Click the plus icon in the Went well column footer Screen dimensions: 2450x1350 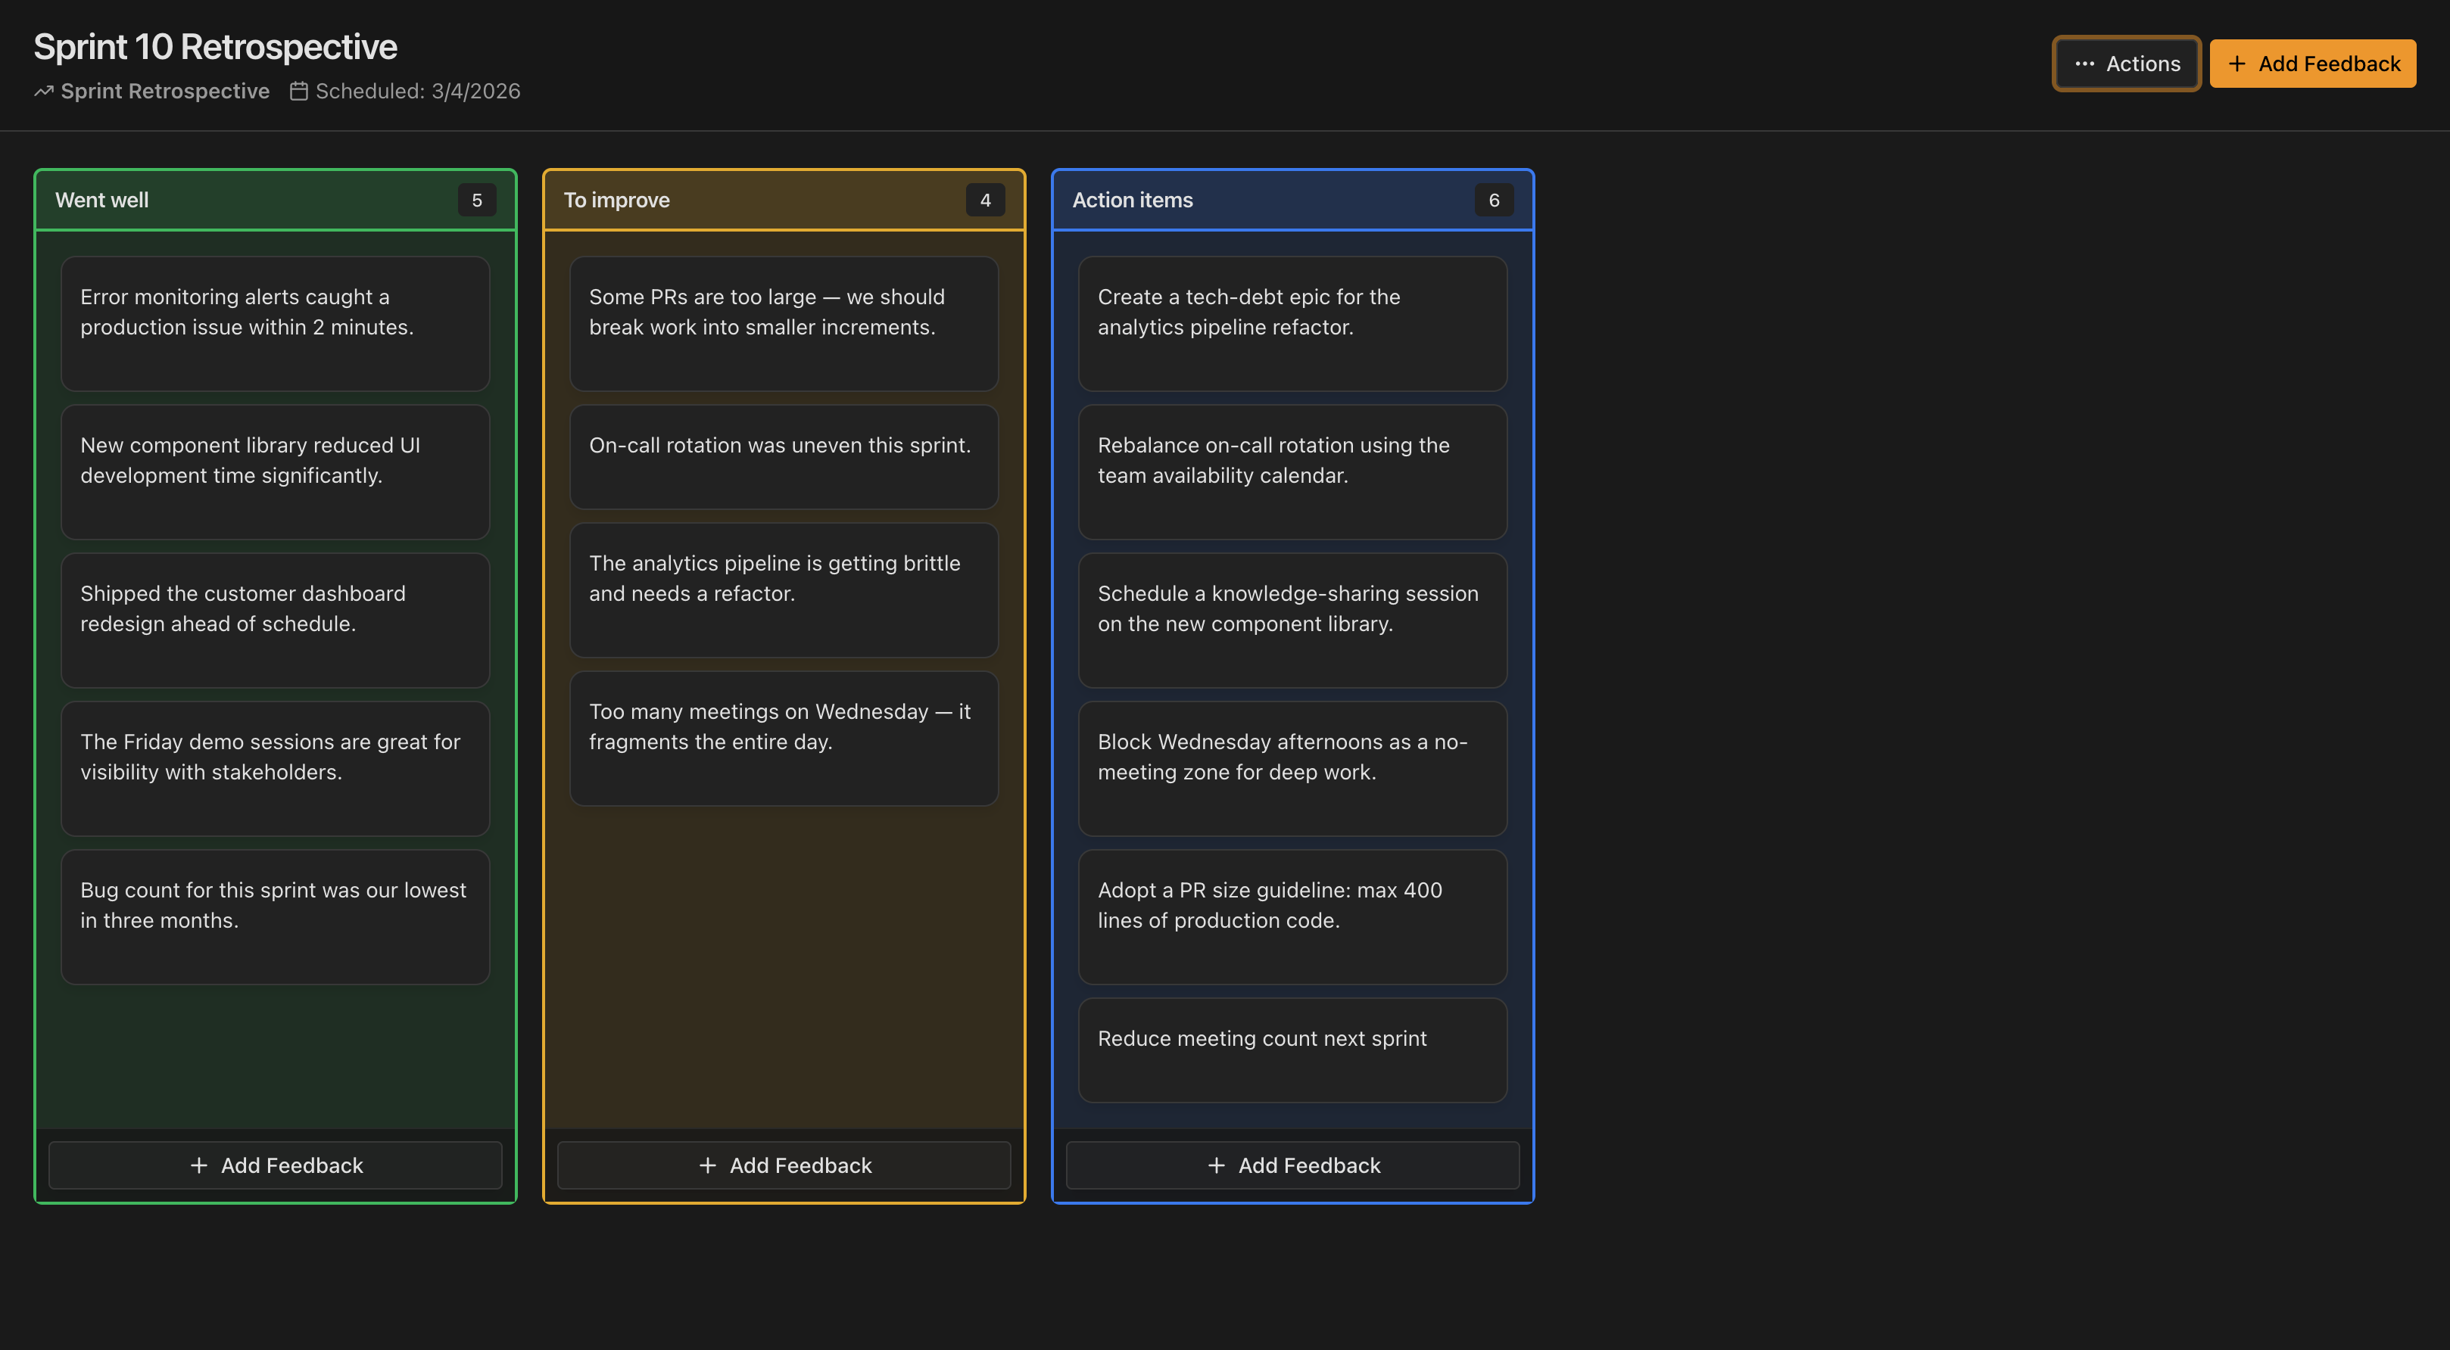click(x=200, y=1165)
